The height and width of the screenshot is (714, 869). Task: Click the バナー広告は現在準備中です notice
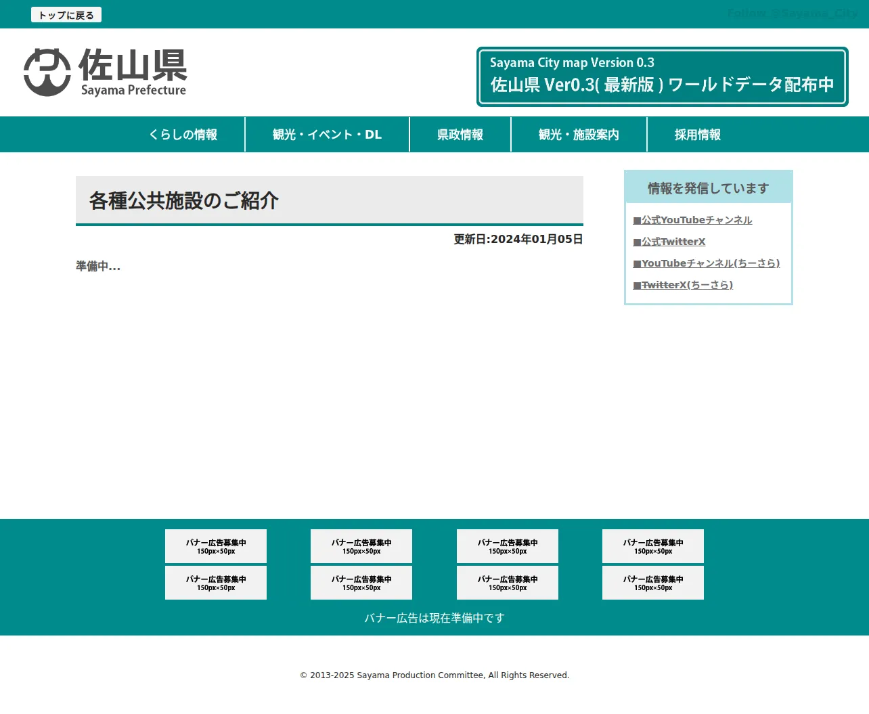tap(435, 618)
